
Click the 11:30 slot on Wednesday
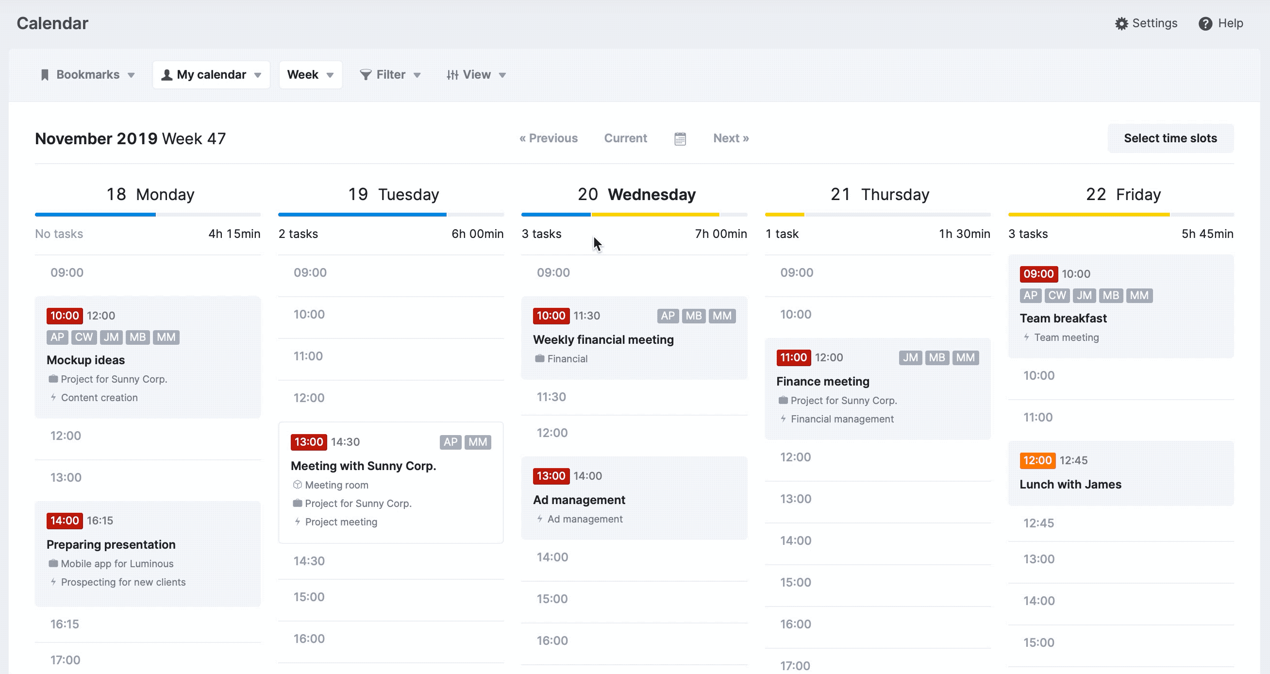coord(635,397)
